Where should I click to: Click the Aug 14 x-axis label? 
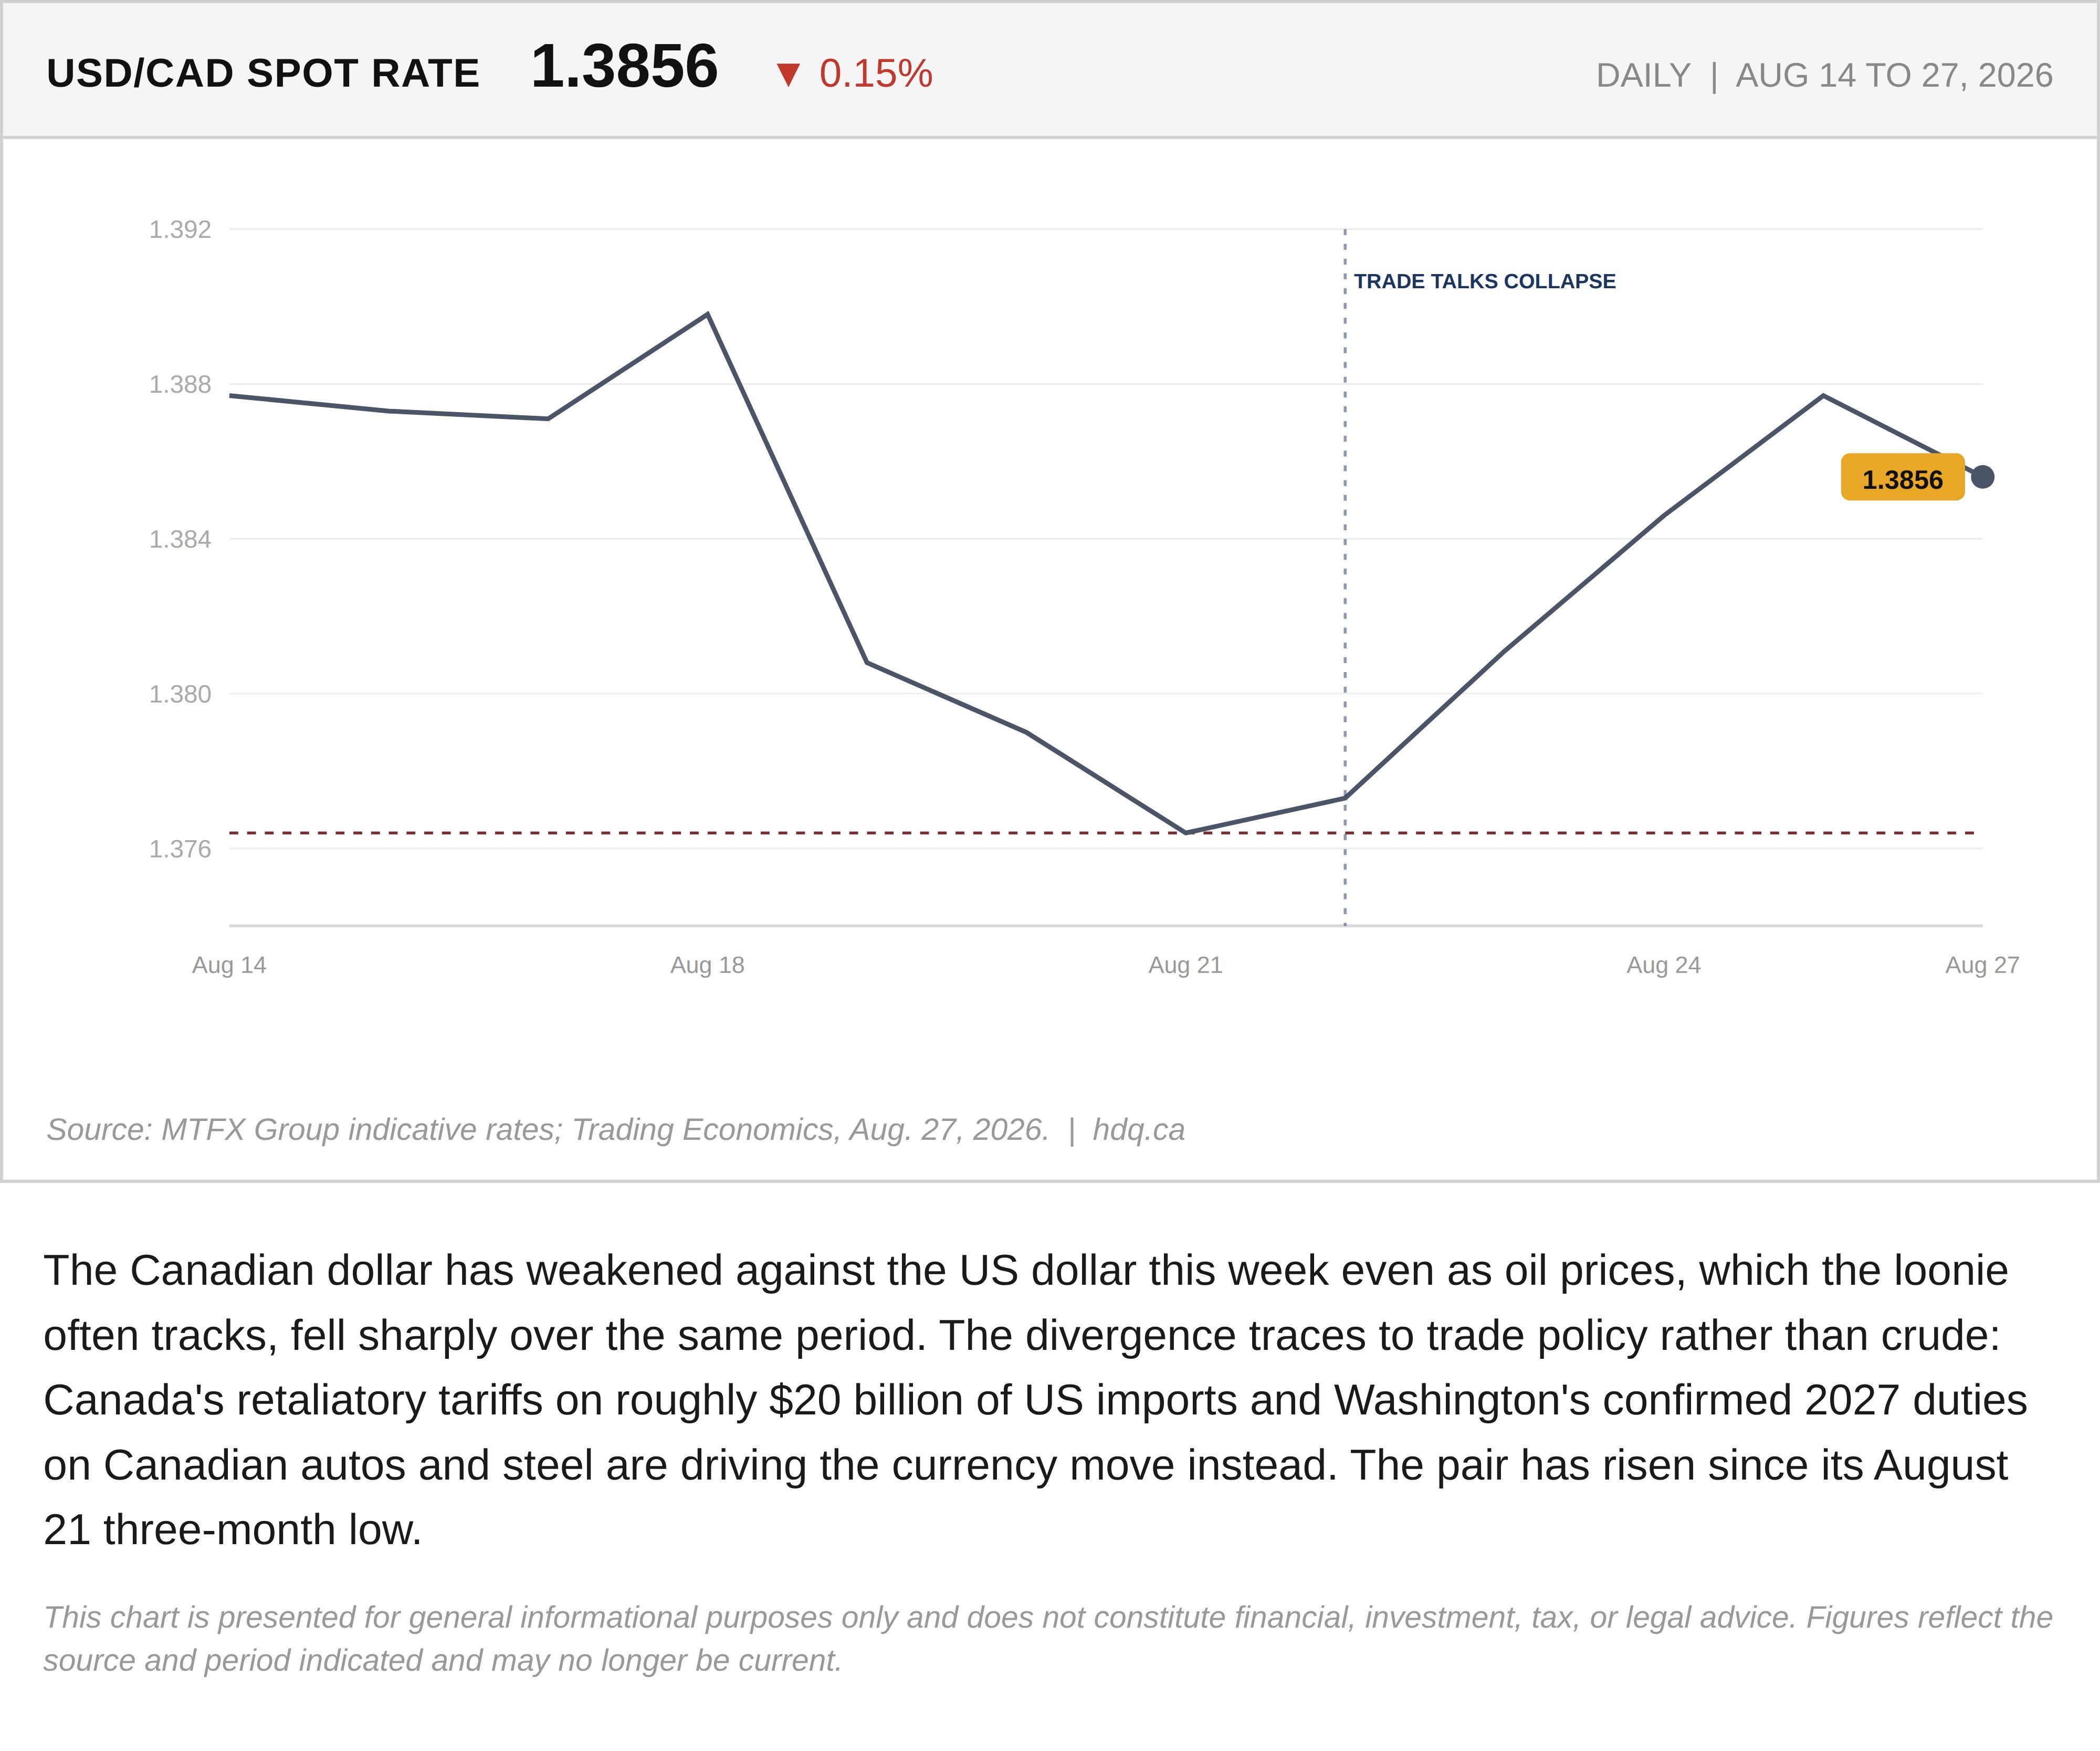pos(229,965)
